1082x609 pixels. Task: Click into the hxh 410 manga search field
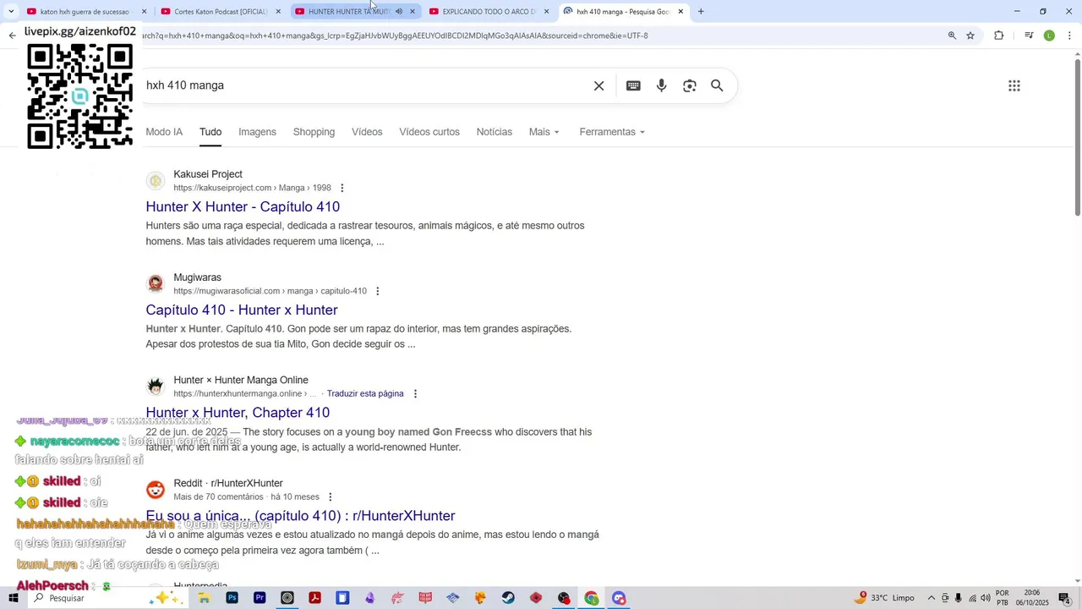[x=363, y=85]
